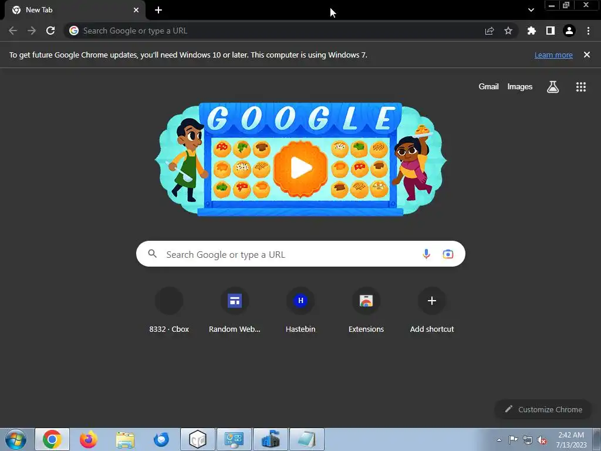
Task: Open the 8332 · Cbox shortcut
Action: [169, 311]
